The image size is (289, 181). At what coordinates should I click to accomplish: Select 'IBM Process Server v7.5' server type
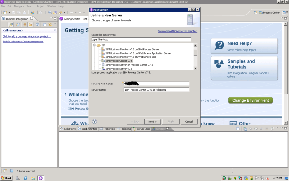pos(119,69)
